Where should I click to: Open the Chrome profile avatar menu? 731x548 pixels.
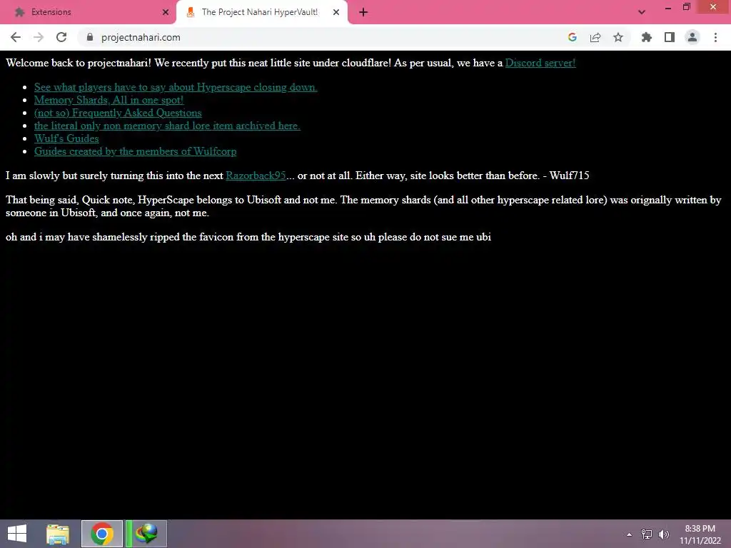click(x=692, y=37)
